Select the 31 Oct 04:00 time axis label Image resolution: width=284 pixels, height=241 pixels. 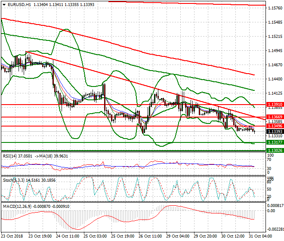pos(260,236)
